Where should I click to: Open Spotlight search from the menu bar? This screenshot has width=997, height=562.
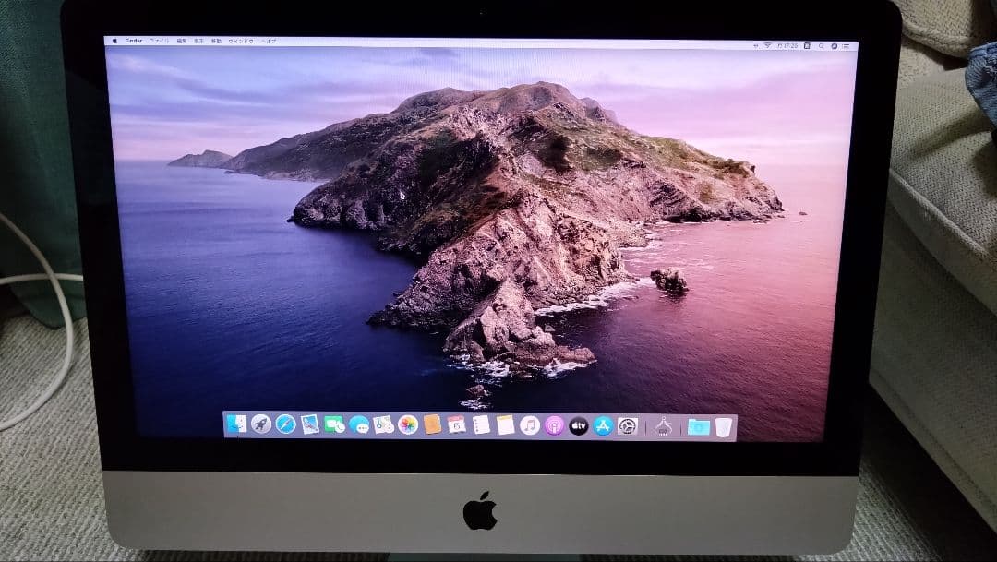click(x=822, y=42)
